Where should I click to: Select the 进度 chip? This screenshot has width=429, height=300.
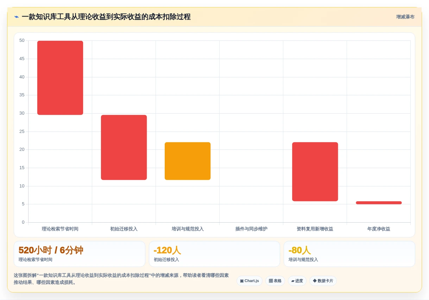tap(297, 281)
